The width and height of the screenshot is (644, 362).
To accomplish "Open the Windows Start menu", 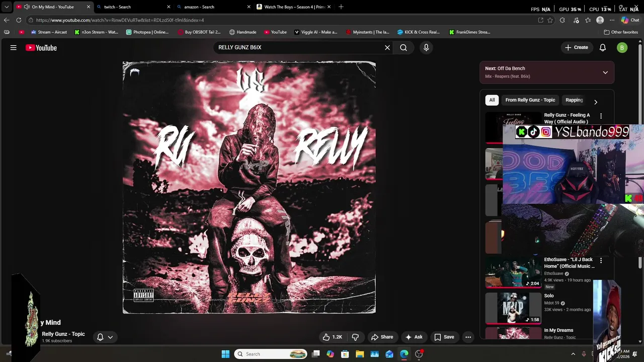I will pos(225,354).
